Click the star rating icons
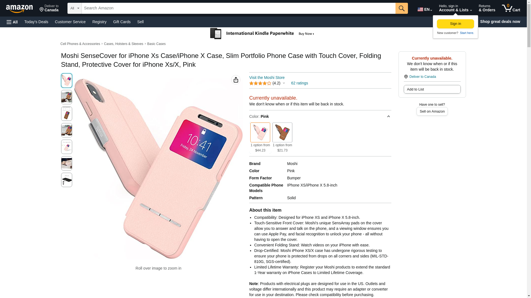This screenshot has height=298, width=531. pos(260,83)
